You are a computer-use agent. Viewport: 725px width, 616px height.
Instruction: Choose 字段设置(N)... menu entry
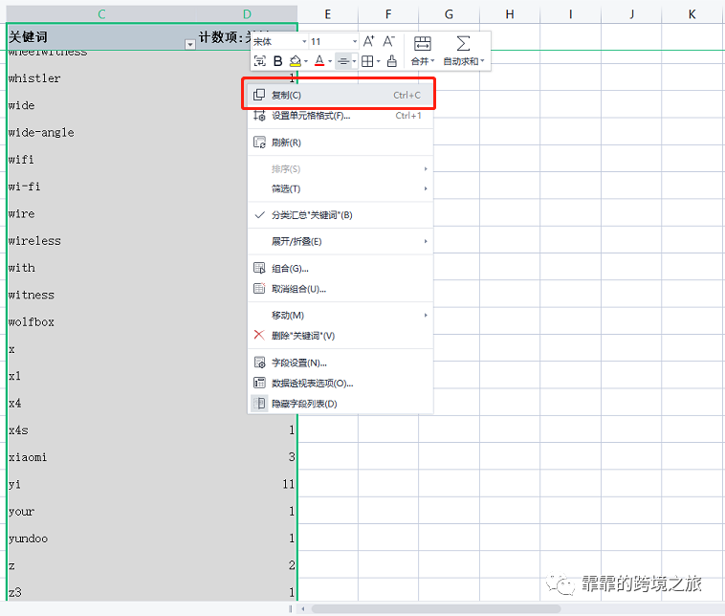click(341, 363)
